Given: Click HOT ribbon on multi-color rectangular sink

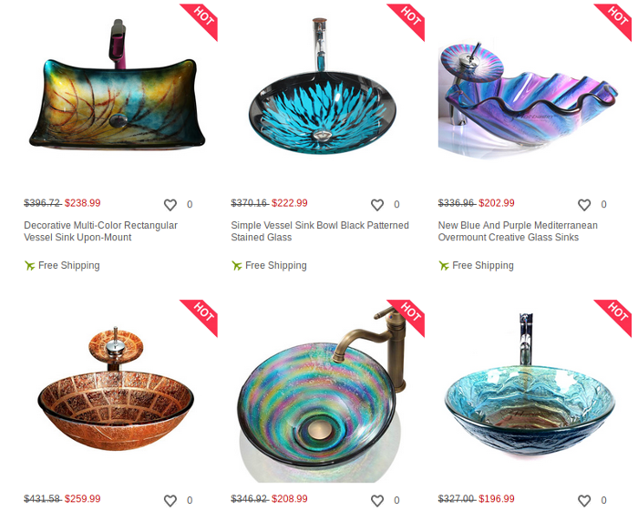Looking at the screenshot, I should pos(202,19).
